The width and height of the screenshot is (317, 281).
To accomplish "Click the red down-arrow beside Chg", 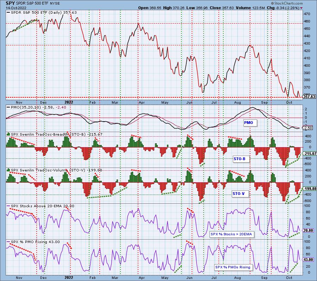I will [302, 8].
